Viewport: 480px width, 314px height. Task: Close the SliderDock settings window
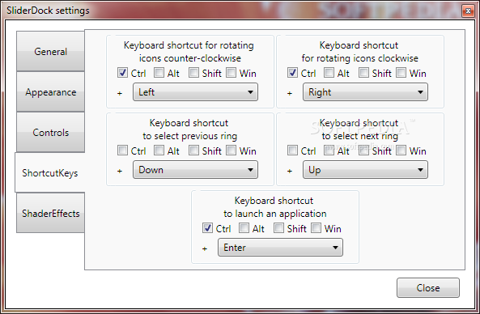coord(468,11)
